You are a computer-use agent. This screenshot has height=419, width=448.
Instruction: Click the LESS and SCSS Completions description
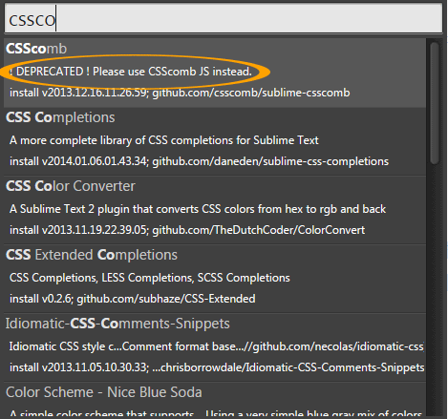(x=150, y=278)
